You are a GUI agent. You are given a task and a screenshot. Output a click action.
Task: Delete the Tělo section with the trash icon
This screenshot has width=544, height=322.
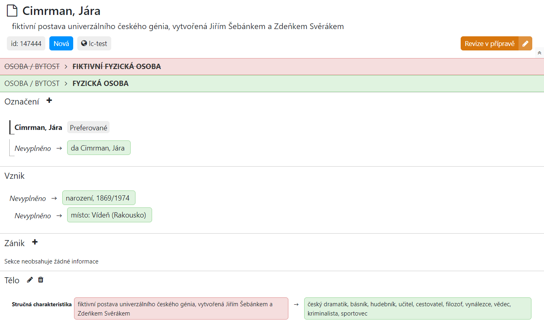(x=40, y=280)
